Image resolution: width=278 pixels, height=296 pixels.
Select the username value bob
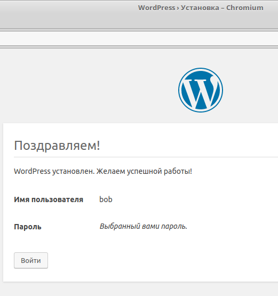[x=106, y=199]
